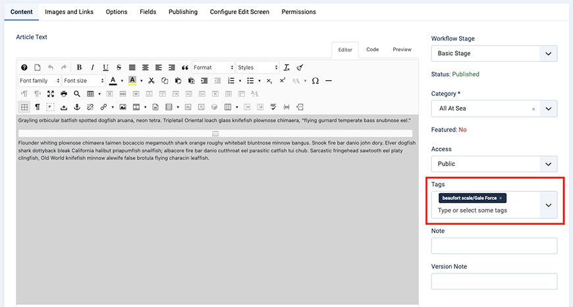Apply bold formatting in editor toolbar

[79, 67]
